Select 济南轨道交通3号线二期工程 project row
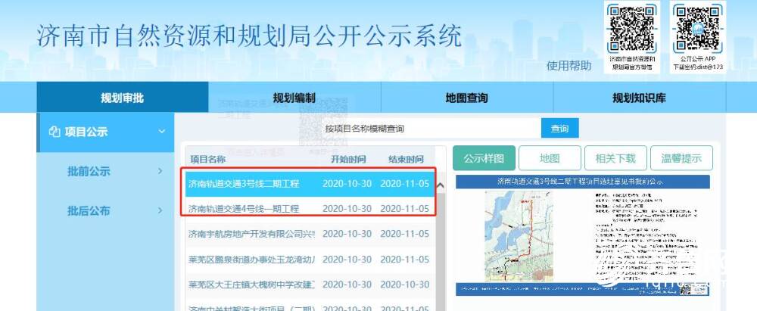 244,184
